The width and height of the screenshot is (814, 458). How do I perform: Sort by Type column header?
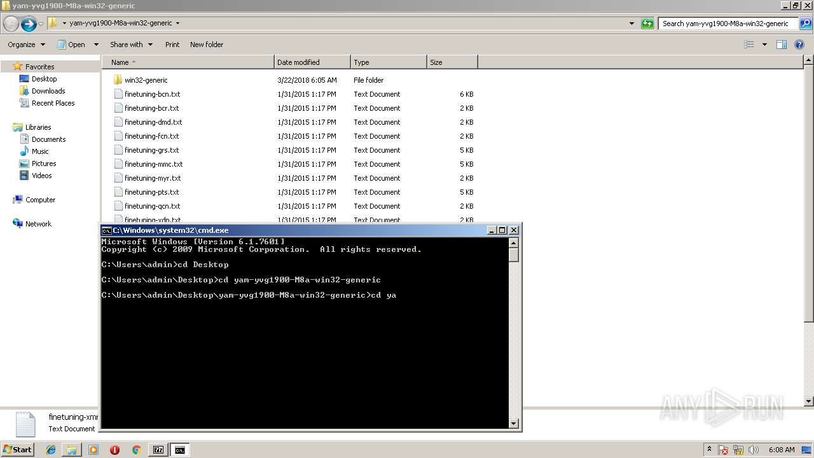click(389, 62)
